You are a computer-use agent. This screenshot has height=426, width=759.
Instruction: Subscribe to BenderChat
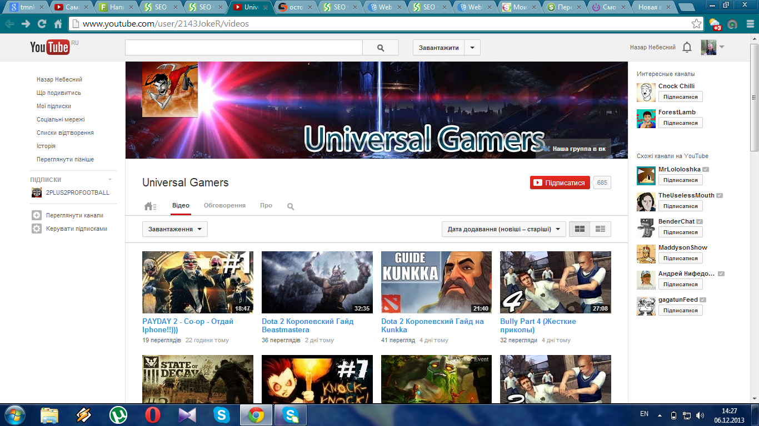coord(681,232)
